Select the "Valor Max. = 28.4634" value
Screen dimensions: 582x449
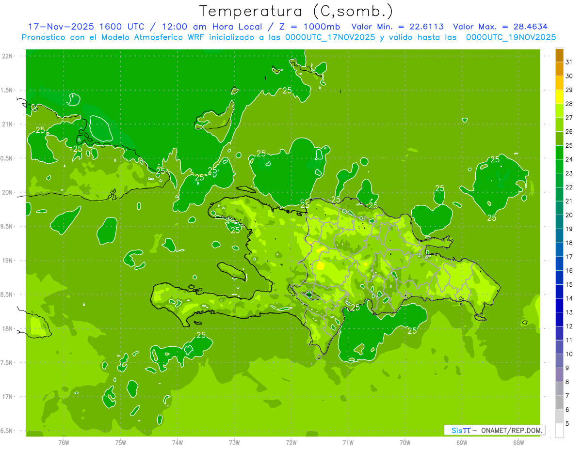(501, 27)
